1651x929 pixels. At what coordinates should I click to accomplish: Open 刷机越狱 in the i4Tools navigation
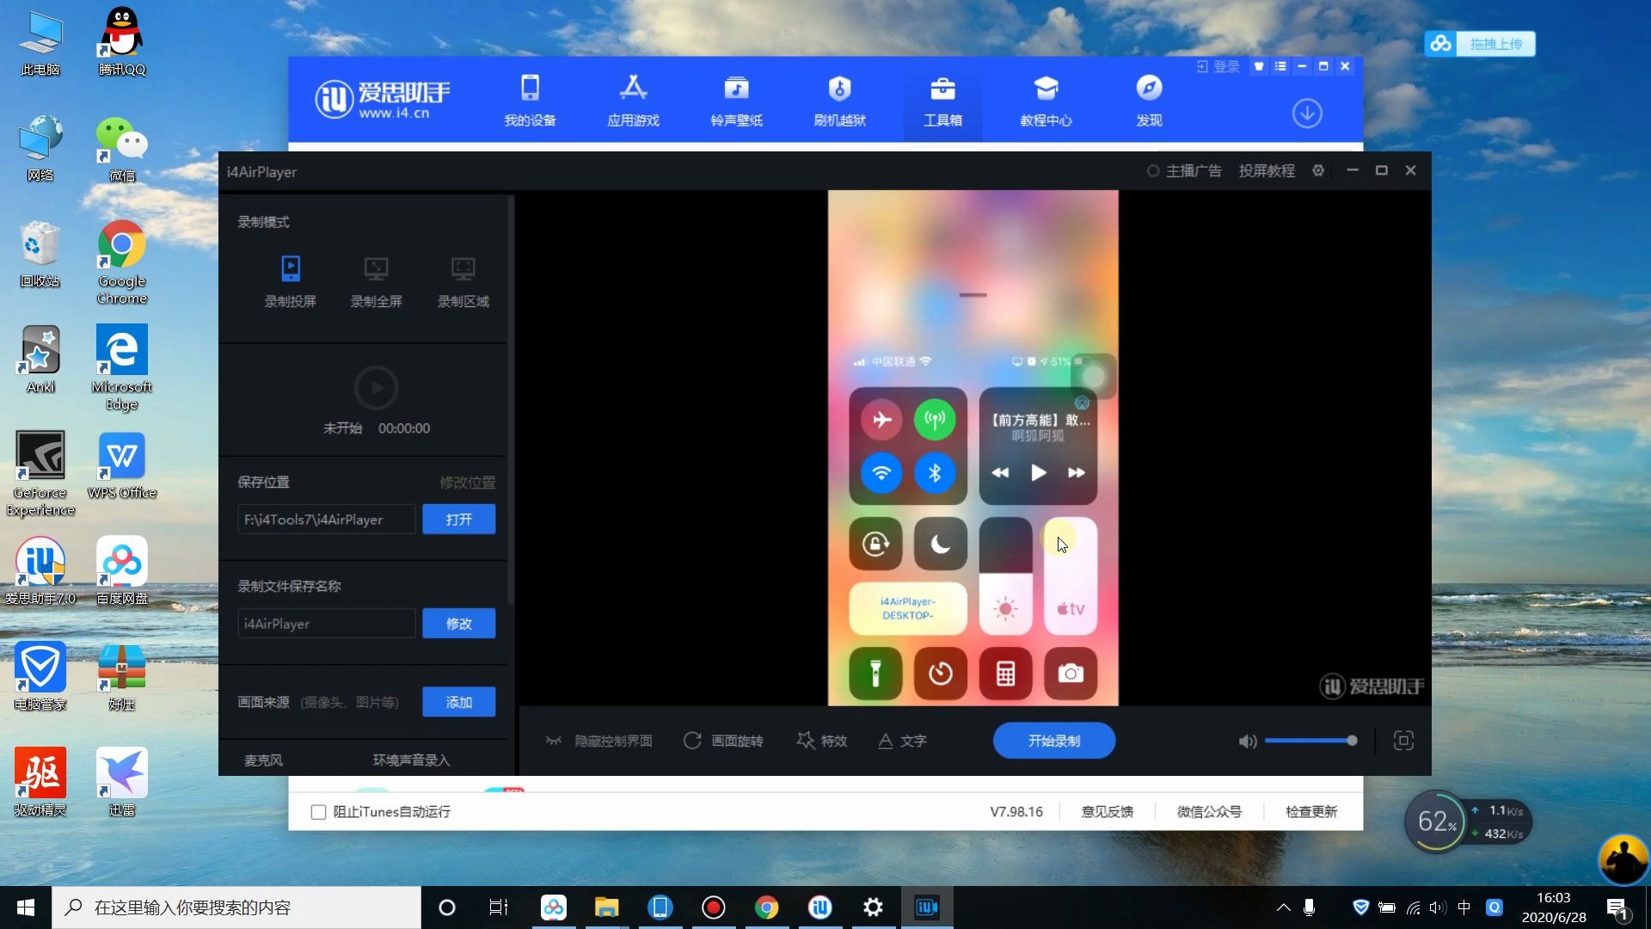[x=839, y=99]
